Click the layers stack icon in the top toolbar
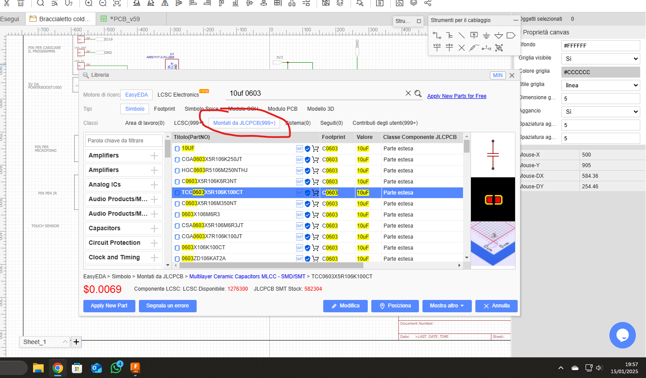Viewport: 646px width, 378px height. pos(414,3)
